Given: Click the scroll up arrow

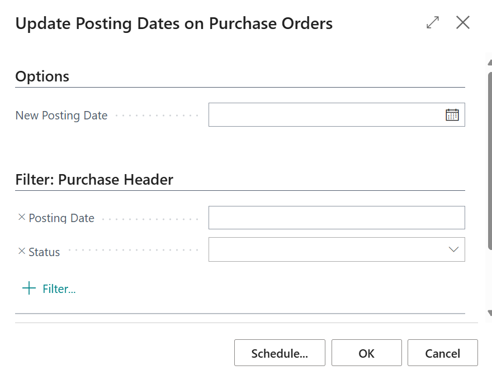Looking at the screenshot, I should tap(490, 62).
